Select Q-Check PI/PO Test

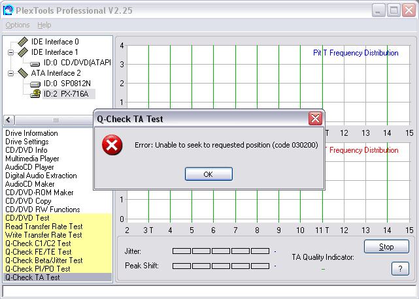click(x=58, y=269)
